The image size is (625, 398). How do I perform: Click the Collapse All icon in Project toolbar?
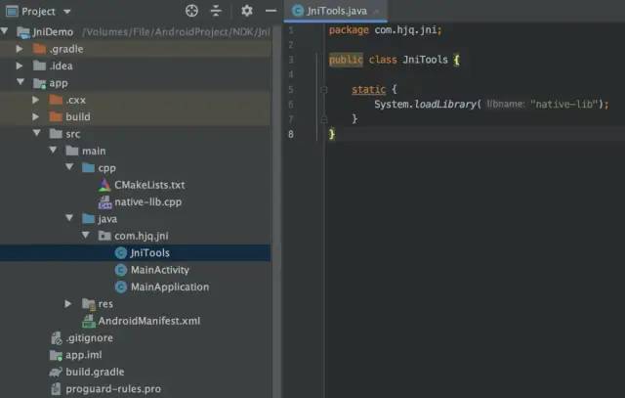(x=216, y=11)
